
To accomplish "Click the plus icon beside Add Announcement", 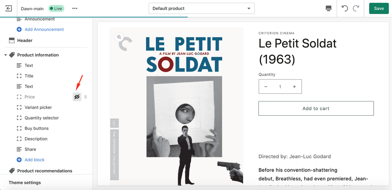I will tap(19, 29).
